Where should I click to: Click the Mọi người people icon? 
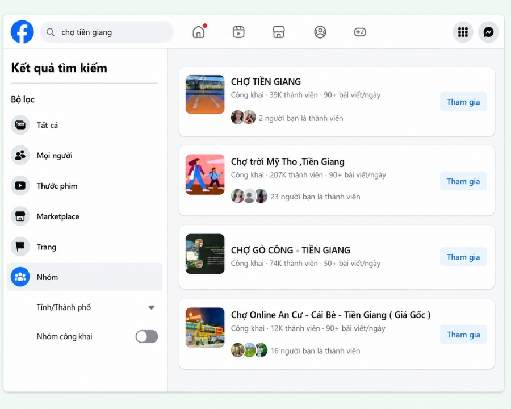[x=20, y=155]
